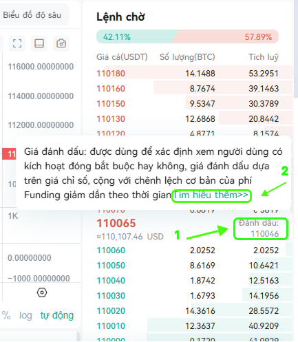
Task: Toggle percent scale on the chart
Action: click(6, 315)
